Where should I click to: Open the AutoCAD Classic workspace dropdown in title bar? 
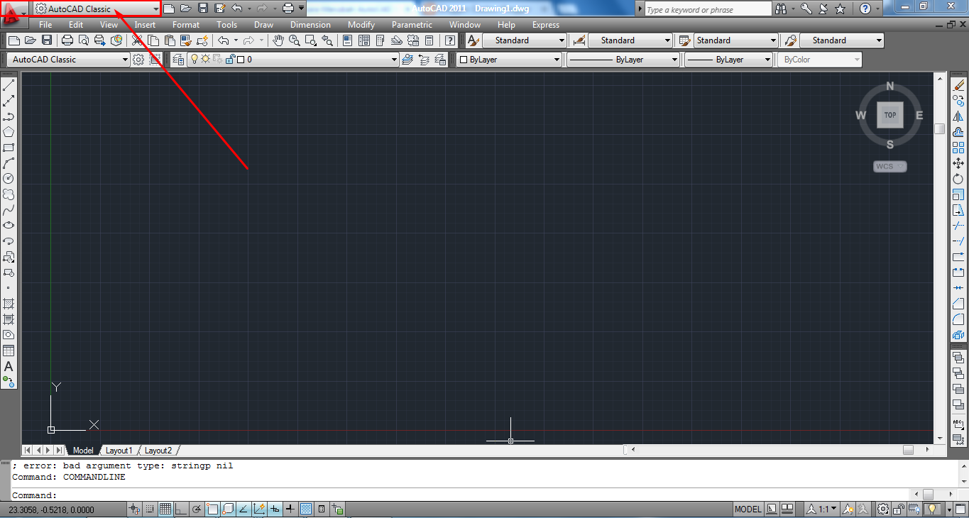[97, 9]
